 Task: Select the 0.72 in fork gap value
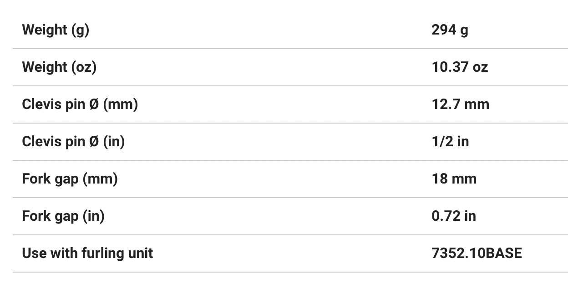454,216
